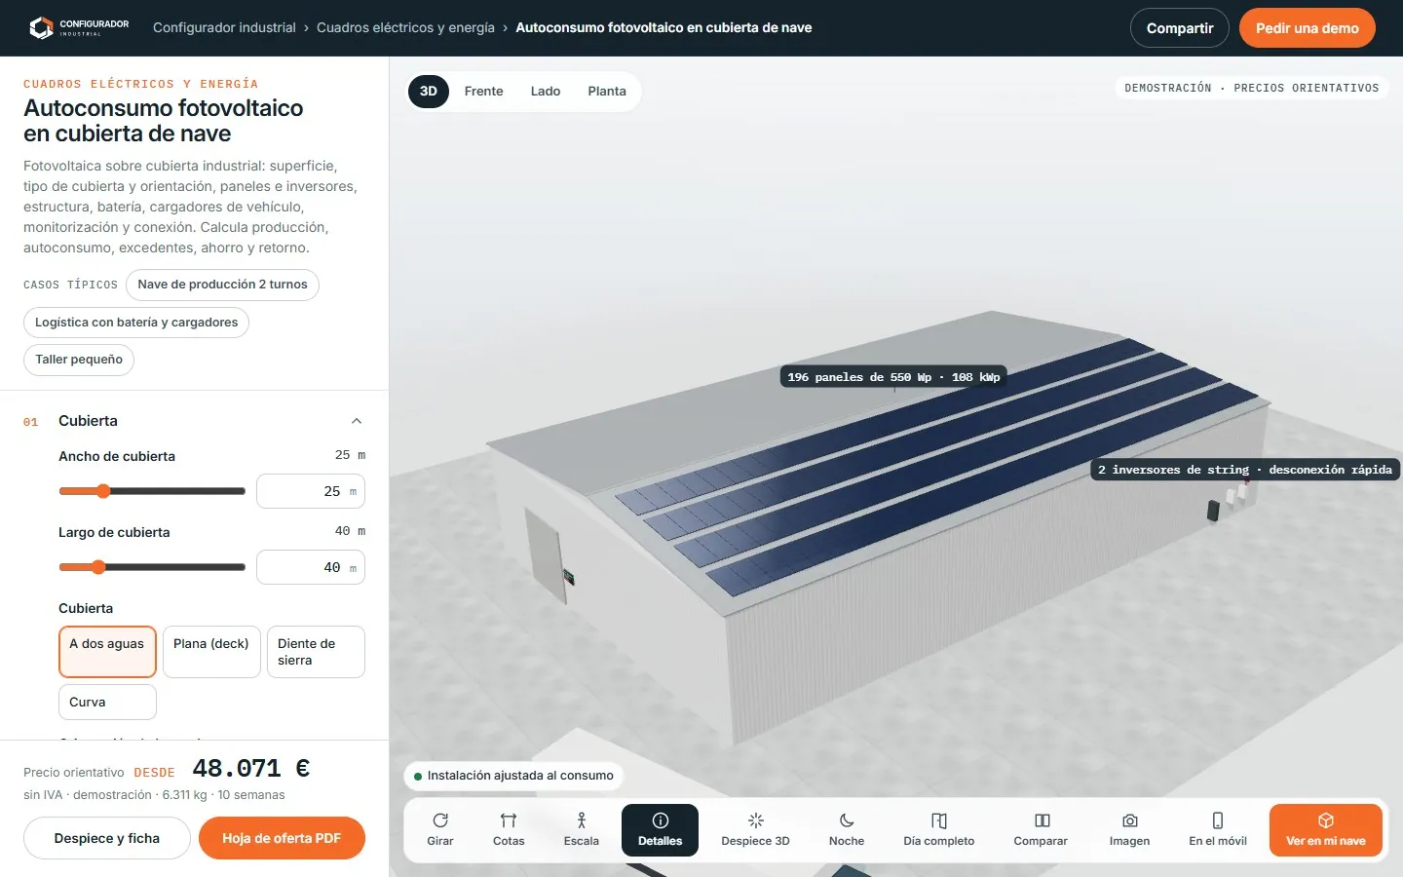Screen dimensions: 1403x877
Task: Go to Configurador industrial breadcrumb
Action: [x=224, y=27]
